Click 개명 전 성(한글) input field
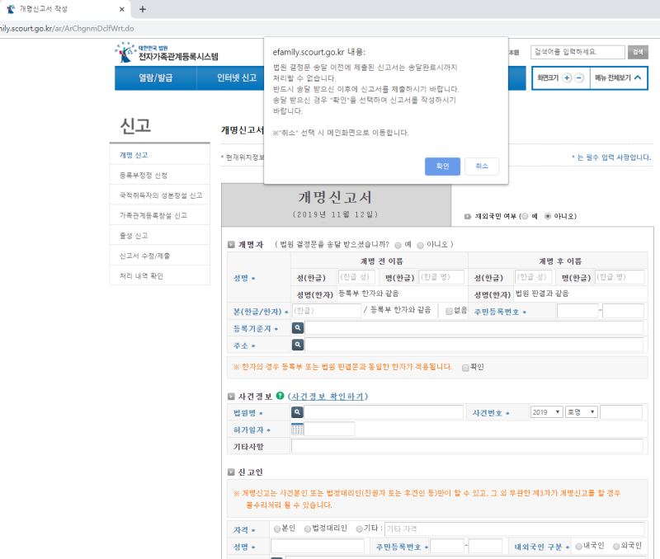 tap(357, 277)
